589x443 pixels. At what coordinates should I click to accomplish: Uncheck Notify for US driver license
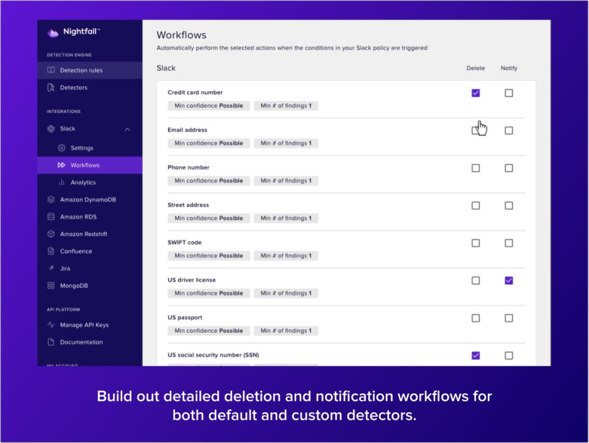pos(509,281)
